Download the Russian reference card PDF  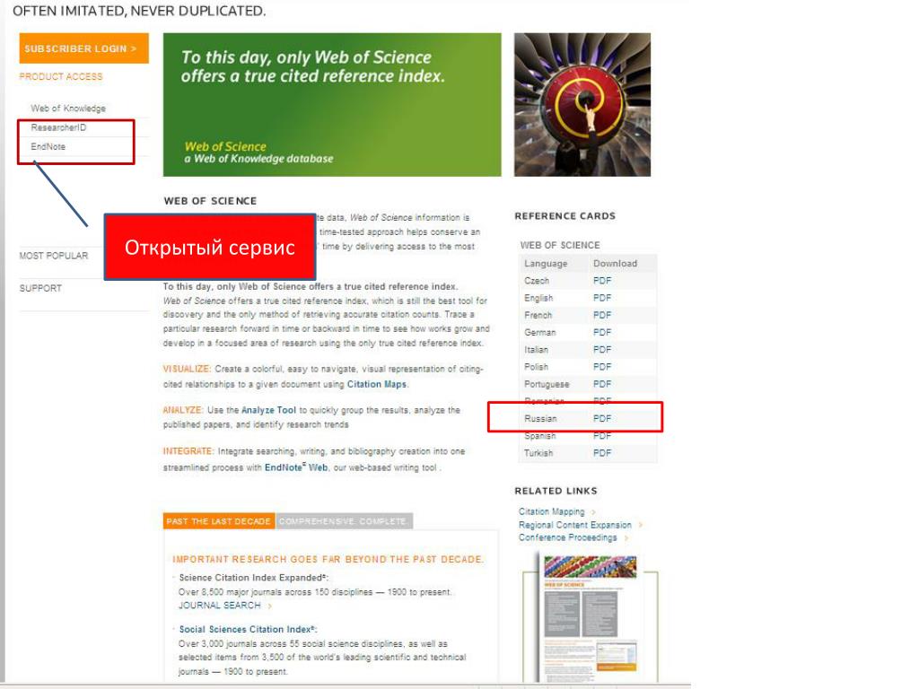(x=602, y=418)
